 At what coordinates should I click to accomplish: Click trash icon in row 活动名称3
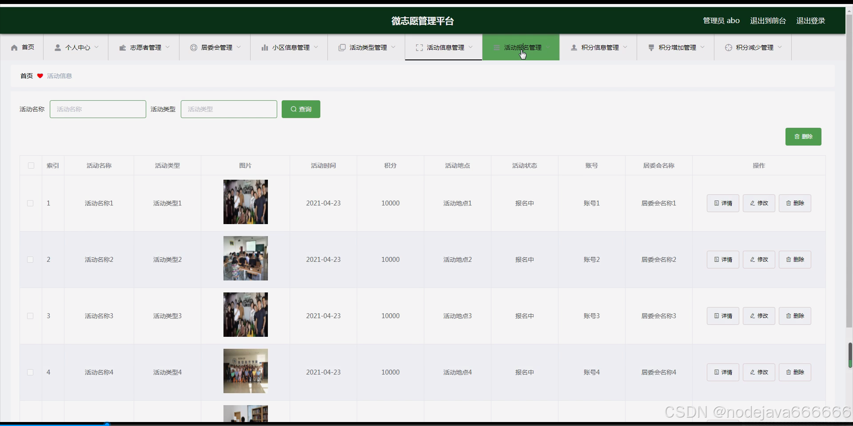(789, 316)
